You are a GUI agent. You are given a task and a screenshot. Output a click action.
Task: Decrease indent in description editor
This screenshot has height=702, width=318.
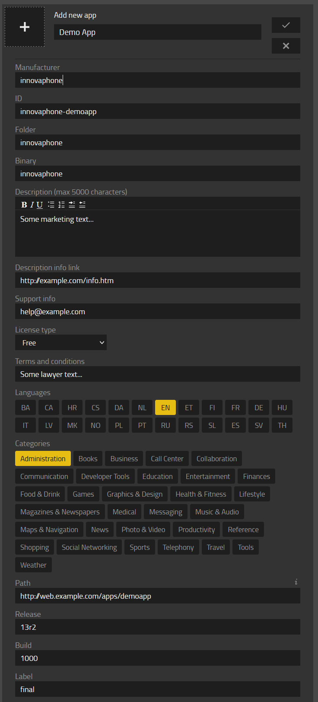82,205
